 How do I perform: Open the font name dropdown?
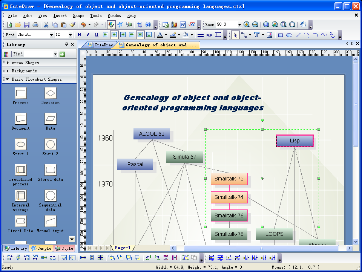(x=51, y=35)
